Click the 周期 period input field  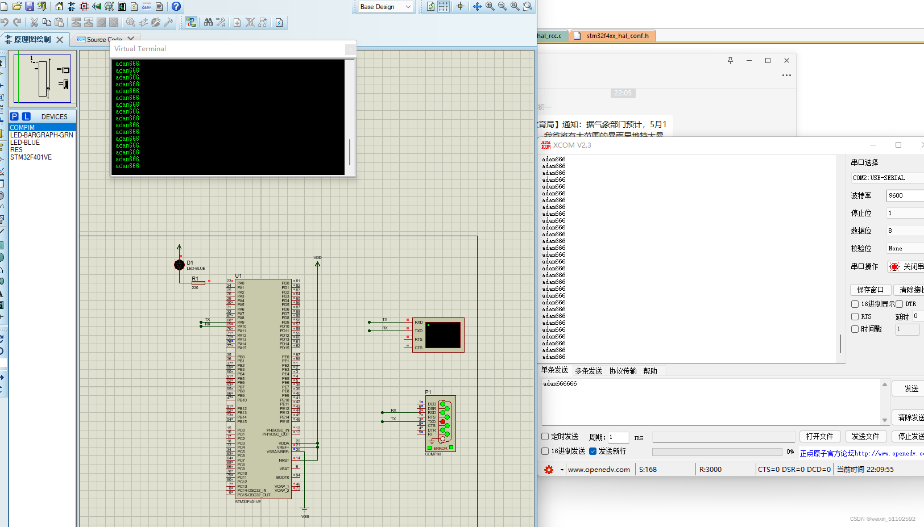click(618, 437)
